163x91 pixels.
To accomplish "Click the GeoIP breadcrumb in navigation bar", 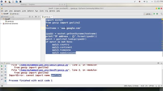I will click(x=5, y=14).
